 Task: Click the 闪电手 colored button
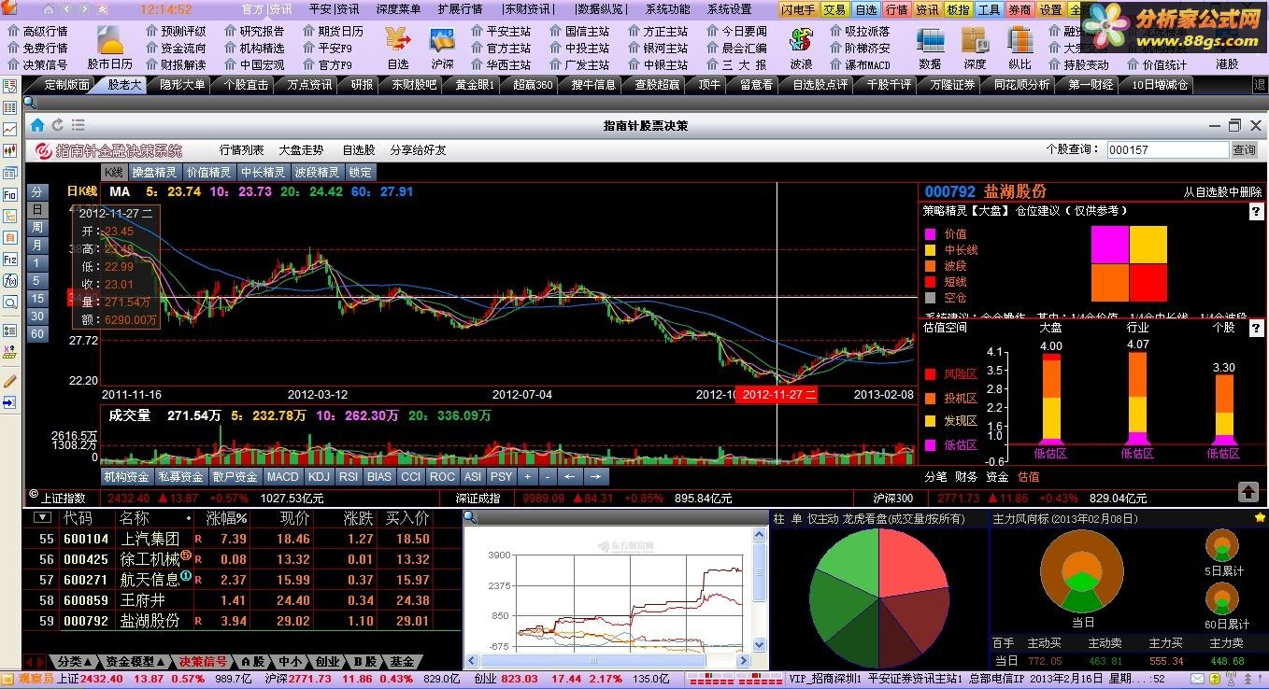point(800,9)
